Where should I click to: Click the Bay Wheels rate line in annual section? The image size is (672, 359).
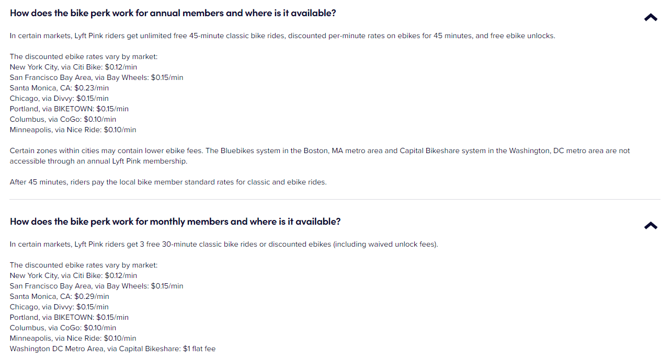coord(96,77)
